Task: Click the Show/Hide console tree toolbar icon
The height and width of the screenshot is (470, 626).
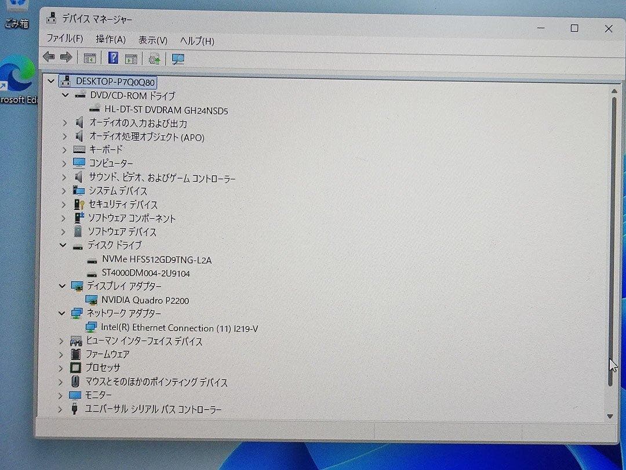Action: tap(89, 57)
